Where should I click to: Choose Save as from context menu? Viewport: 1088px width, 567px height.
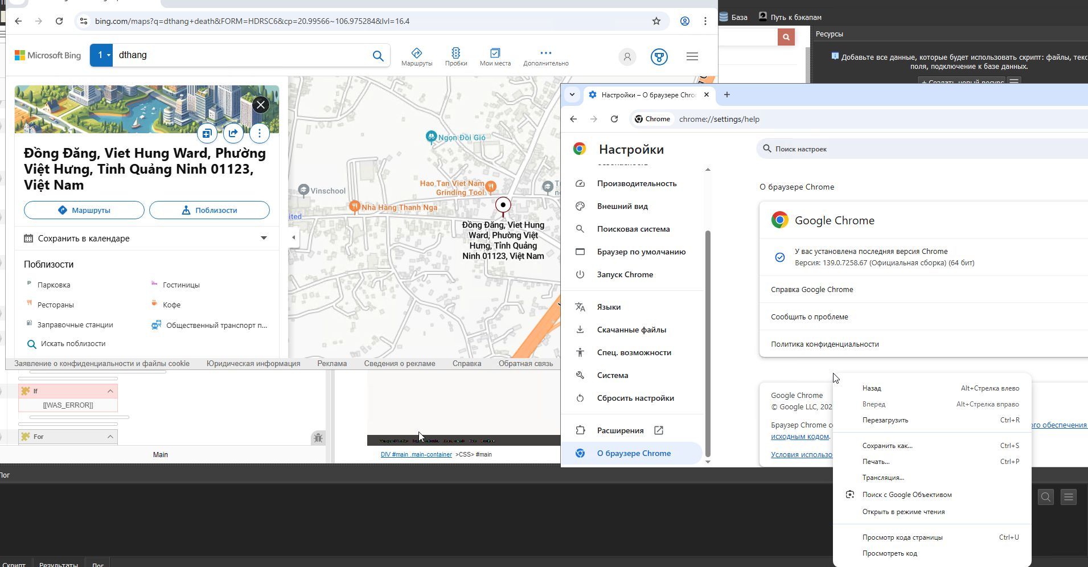(887, 446)
